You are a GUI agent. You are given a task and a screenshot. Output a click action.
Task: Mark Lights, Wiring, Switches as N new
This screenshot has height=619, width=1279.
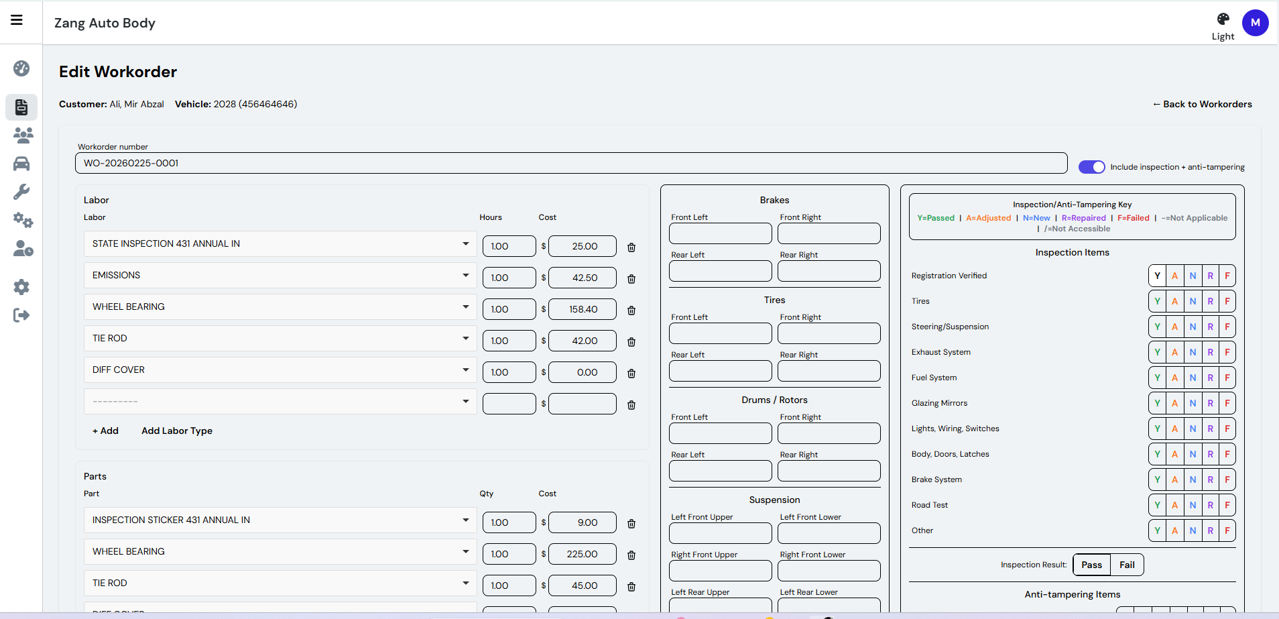(1193, 429)
